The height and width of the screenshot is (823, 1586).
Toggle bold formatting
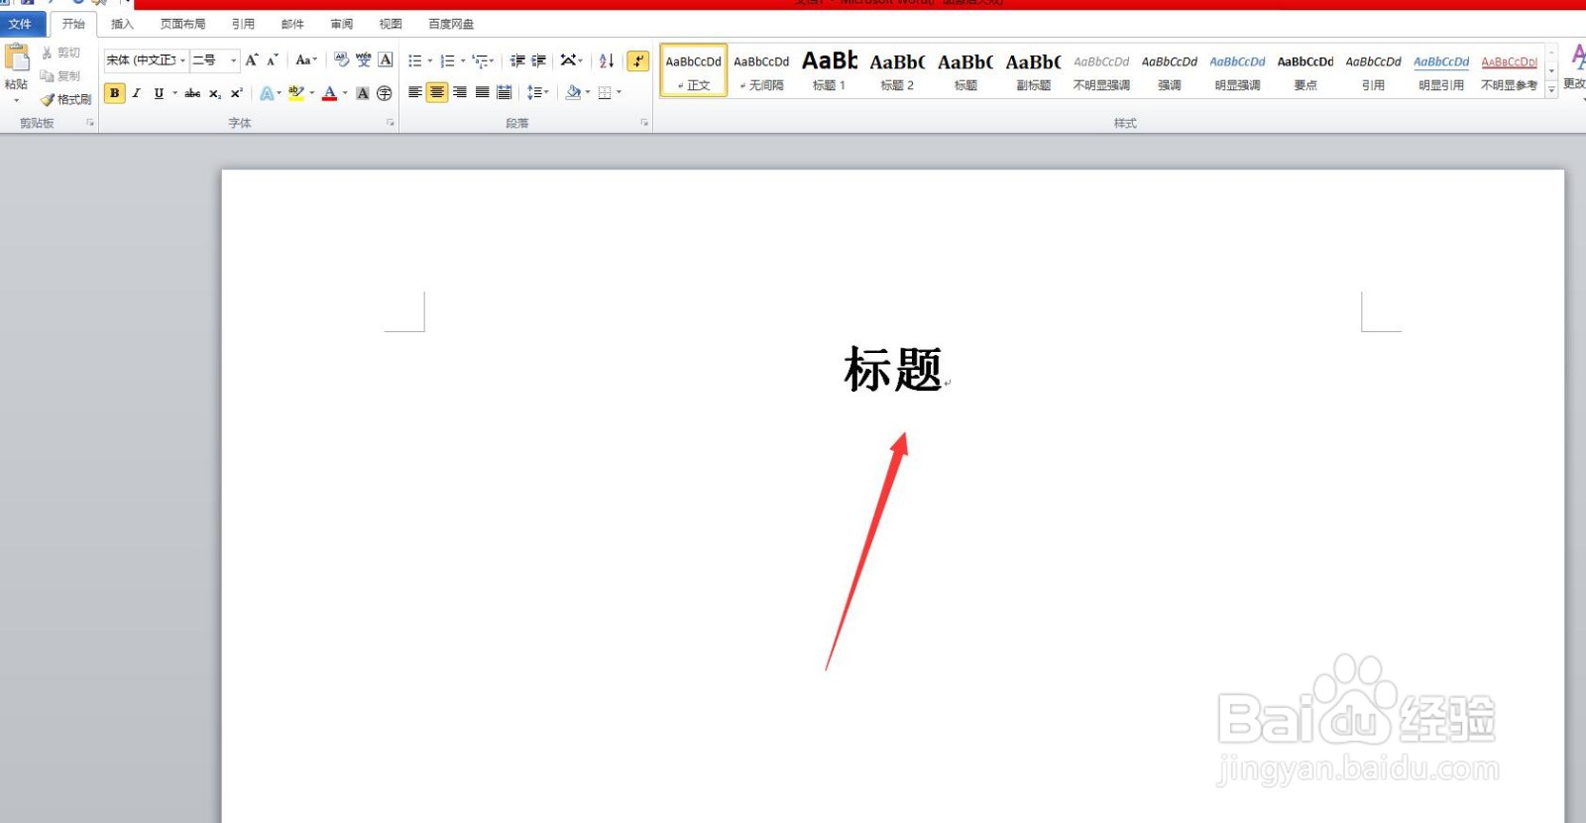click(115, 93)
